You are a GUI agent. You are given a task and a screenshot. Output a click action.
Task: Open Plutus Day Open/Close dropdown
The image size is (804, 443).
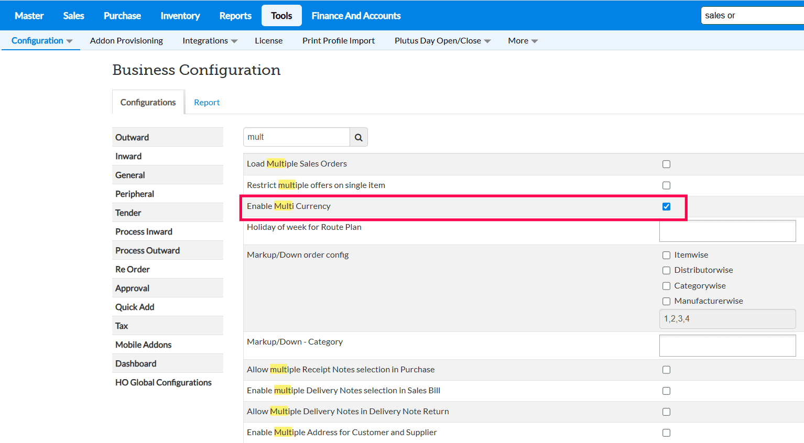click(442, 41)
